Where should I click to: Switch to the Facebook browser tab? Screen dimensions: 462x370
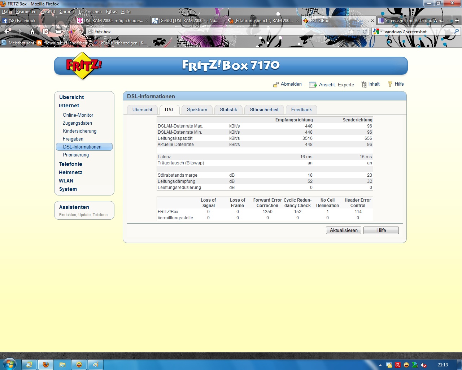(38, 21)
